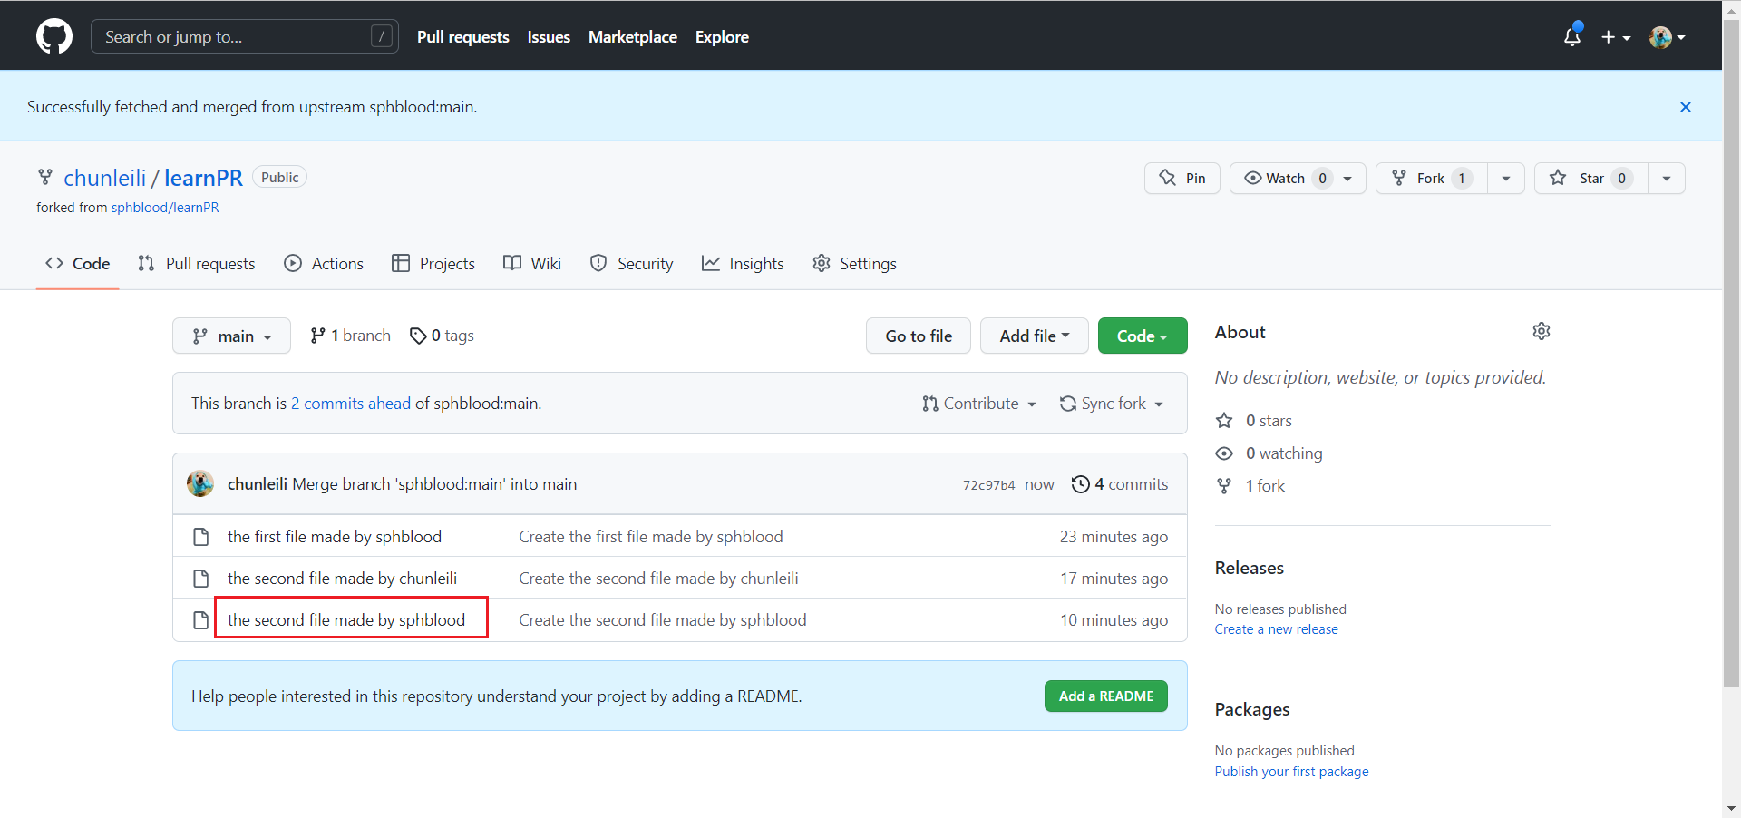Pin this repository
The image size is (1741, 818).
[1182, 178]
